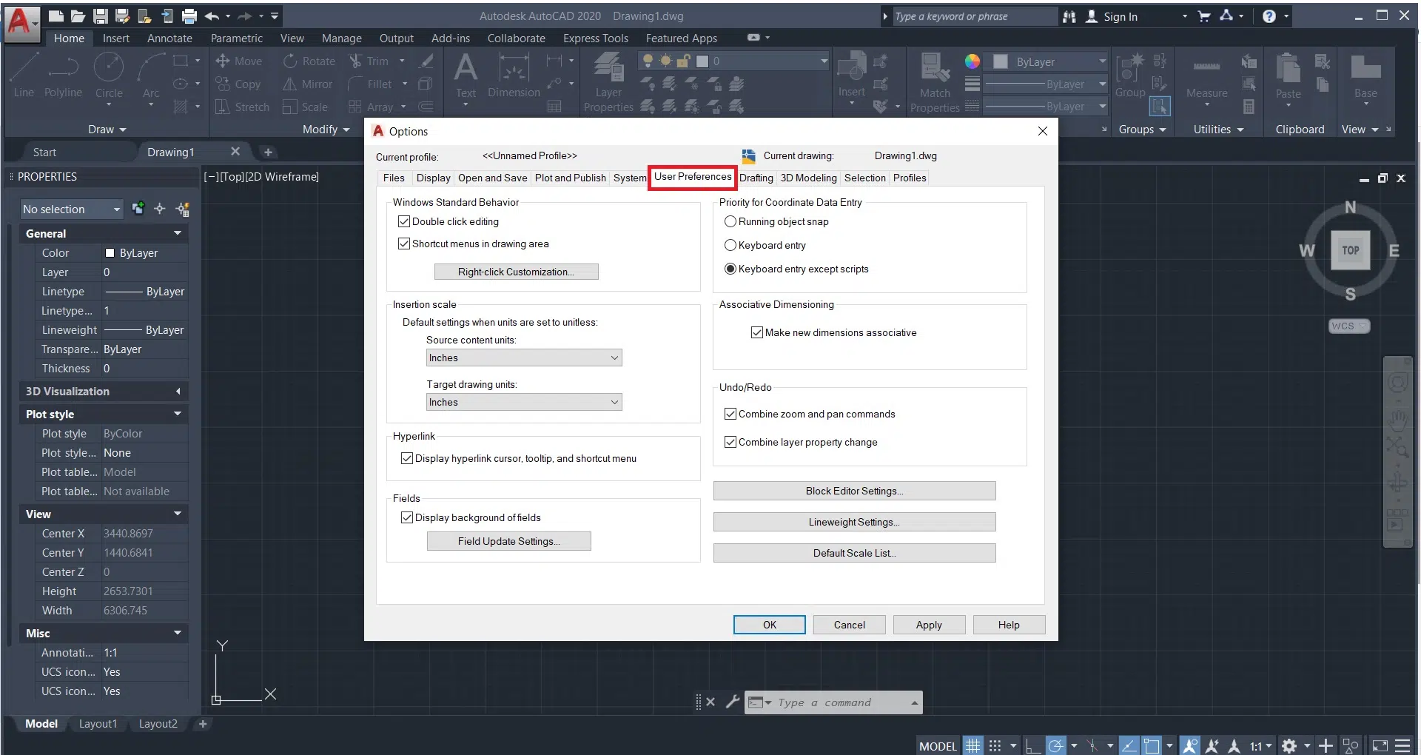Click the Match Properties icon
Screen dimensions: 1421x755
pyautogui.click(x=935, y=74)
